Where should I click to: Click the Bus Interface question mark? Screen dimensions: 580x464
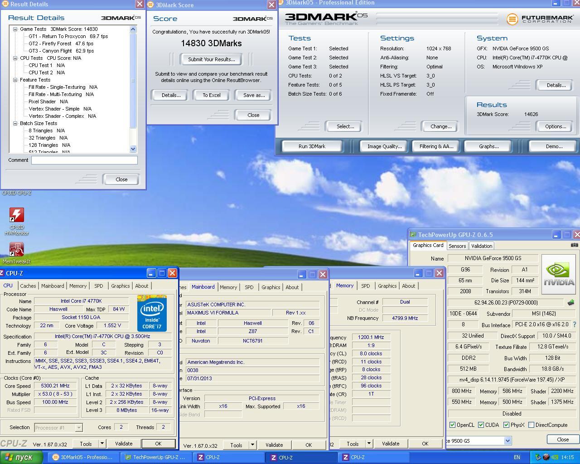(x=575, y=325)
